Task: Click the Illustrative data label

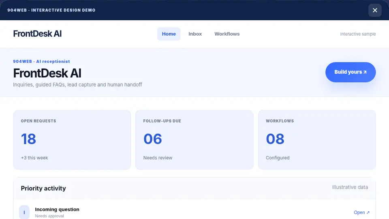Action: (x=350, y=187)
